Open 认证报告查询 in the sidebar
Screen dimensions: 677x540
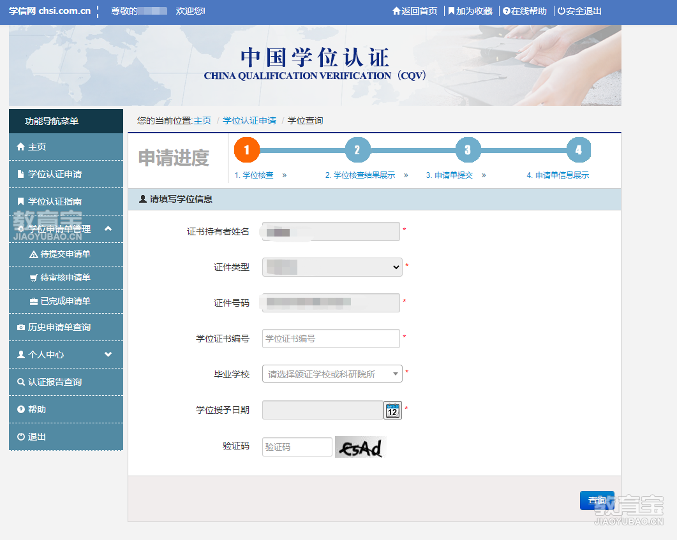click(66, 382)
